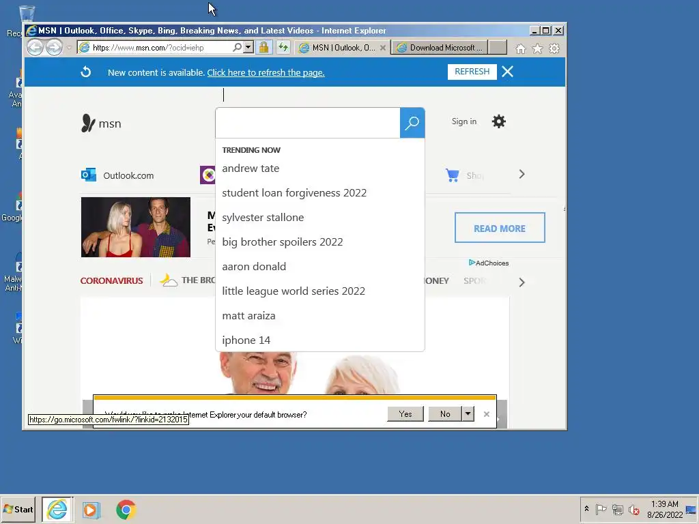Click the READ MORE button
The height and width of the screenshot is (524, 699).
click(x=500, y=228)
